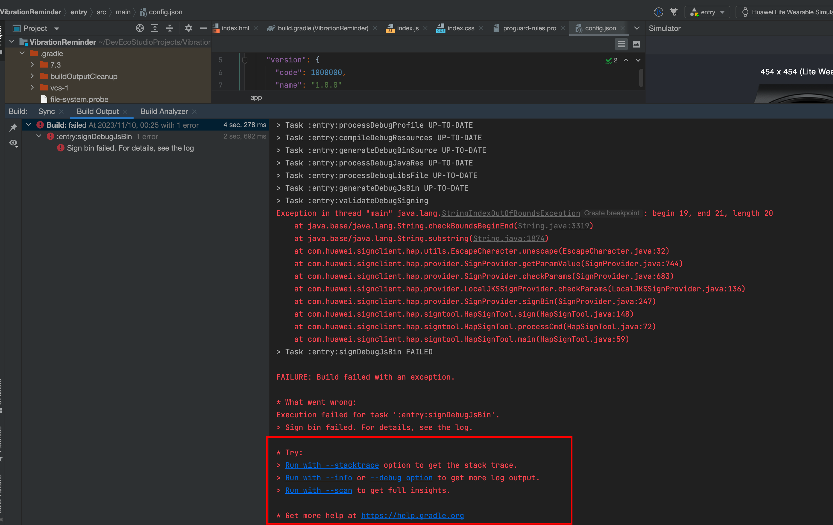This screenshot has height=525, width=833.
Task: Close the Sync build tab
Action: coord(61,112)
